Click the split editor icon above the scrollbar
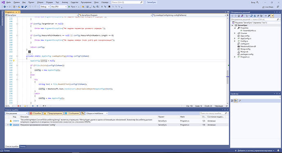 (228, 15)
